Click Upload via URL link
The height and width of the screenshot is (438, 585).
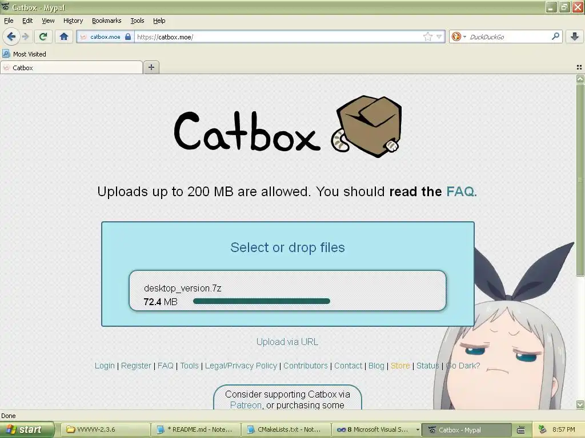tap(287, 342)
